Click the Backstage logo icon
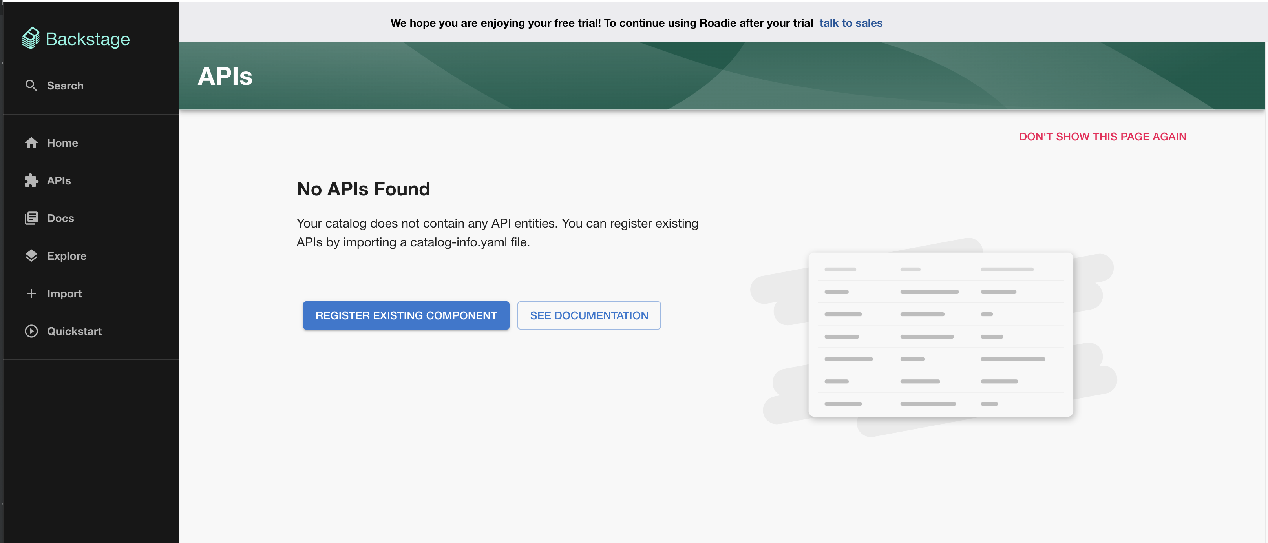 point(31,38)
